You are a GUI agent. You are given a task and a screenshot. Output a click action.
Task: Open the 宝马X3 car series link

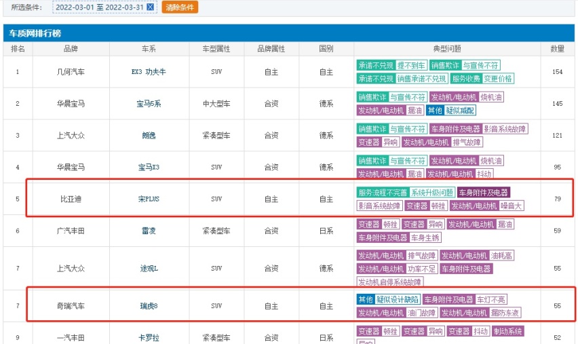click(x=149, y=167)
